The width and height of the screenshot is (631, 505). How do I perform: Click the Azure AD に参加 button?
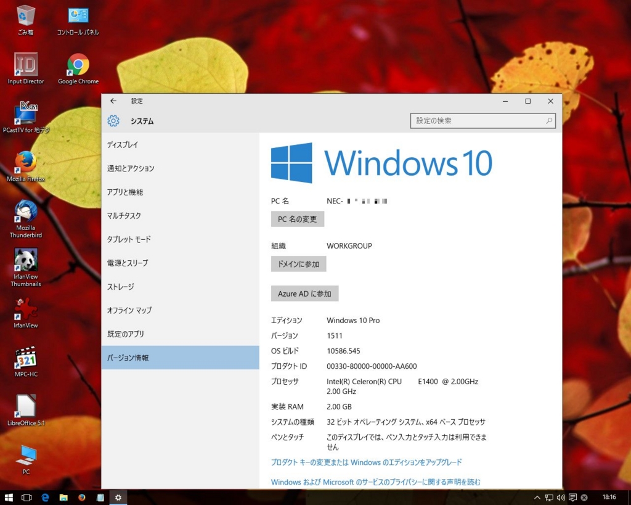(x=304, y=294)
